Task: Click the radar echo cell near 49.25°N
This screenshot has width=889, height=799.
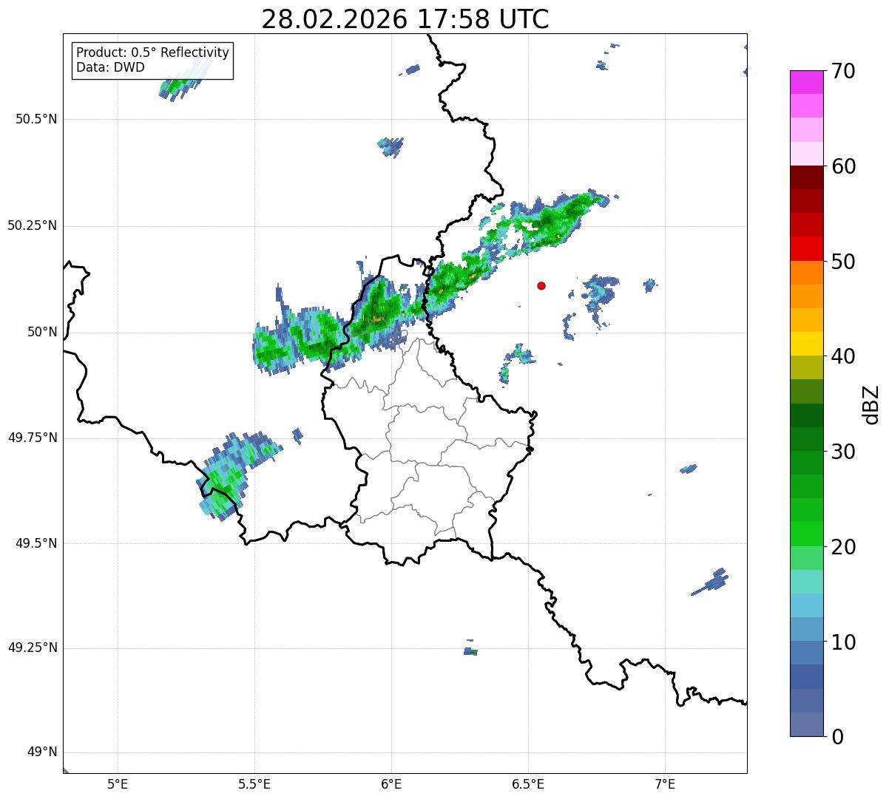Action: (470, 651)
